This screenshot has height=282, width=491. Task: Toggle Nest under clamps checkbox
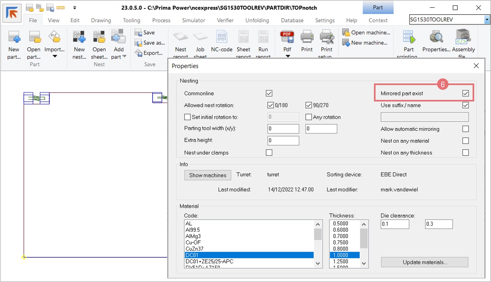click(x=269, y=153)
